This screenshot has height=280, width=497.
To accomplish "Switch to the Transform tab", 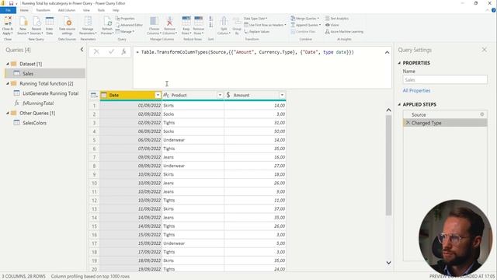I will (43, 10).
